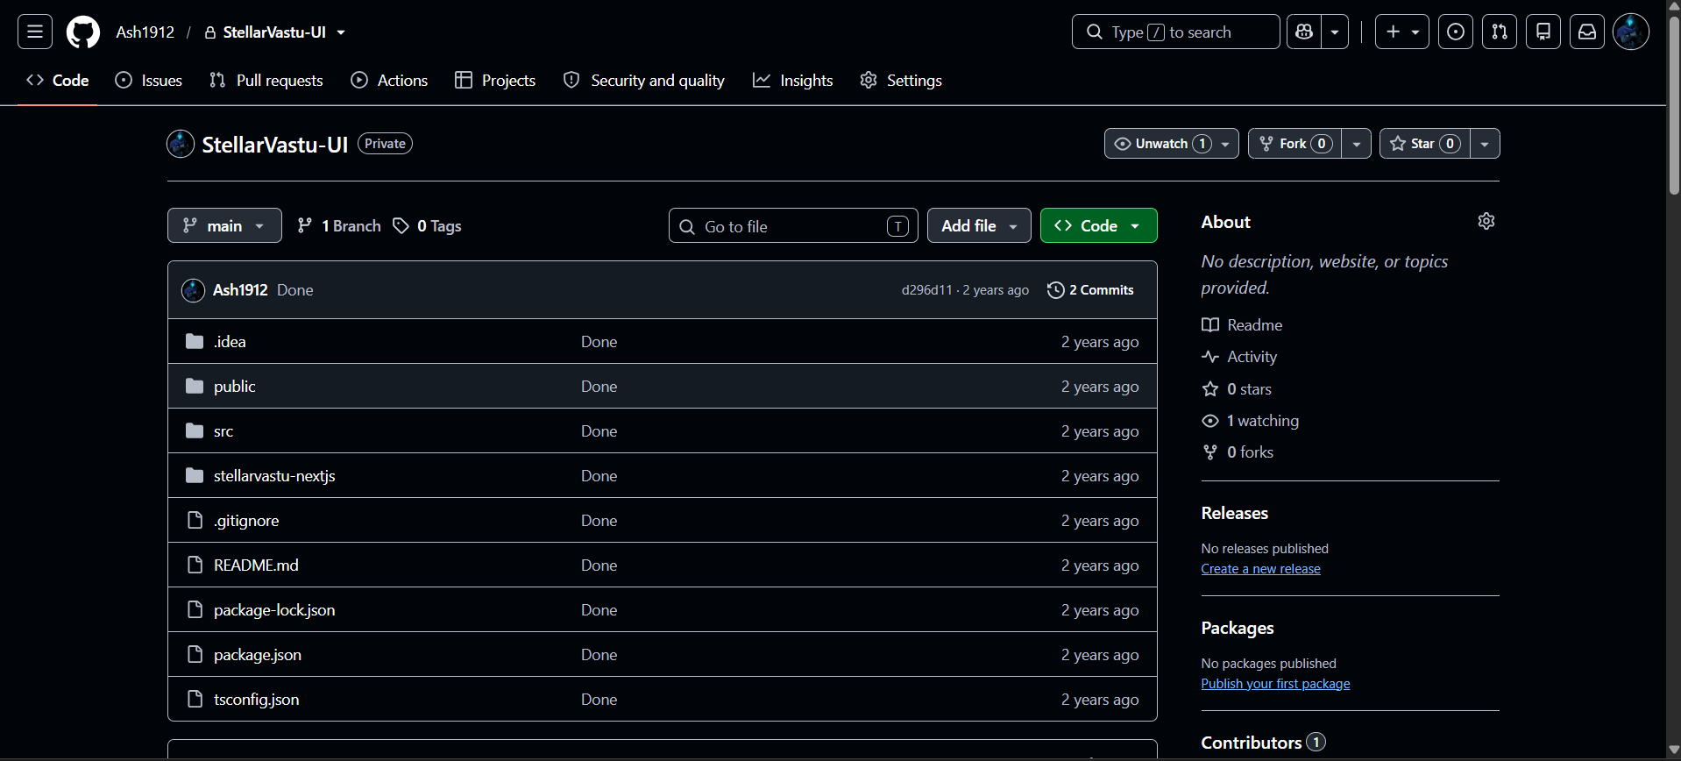Open the Issues icon in header
The width and height of the screenshot is (1681, 761).
pyautogui.click(x=1456, y=32)
